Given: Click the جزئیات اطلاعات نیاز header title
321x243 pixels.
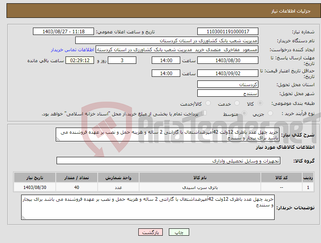Looking at the screenshot, I should (x=291, y=11).
